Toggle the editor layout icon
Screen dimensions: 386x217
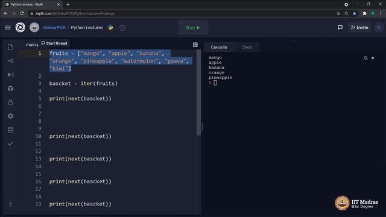(195, 45)
